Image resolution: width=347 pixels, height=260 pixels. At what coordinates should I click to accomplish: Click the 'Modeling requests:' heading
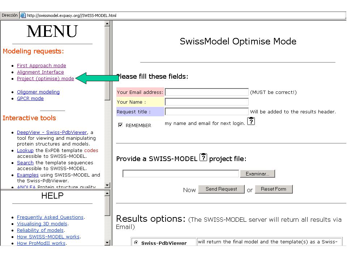33,51
